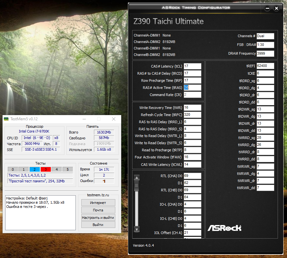Image resolution: width=287 pixels, height=258 pixels.
Task: Click the down arrow of the RTL list scrollbar
Action: 137,229
